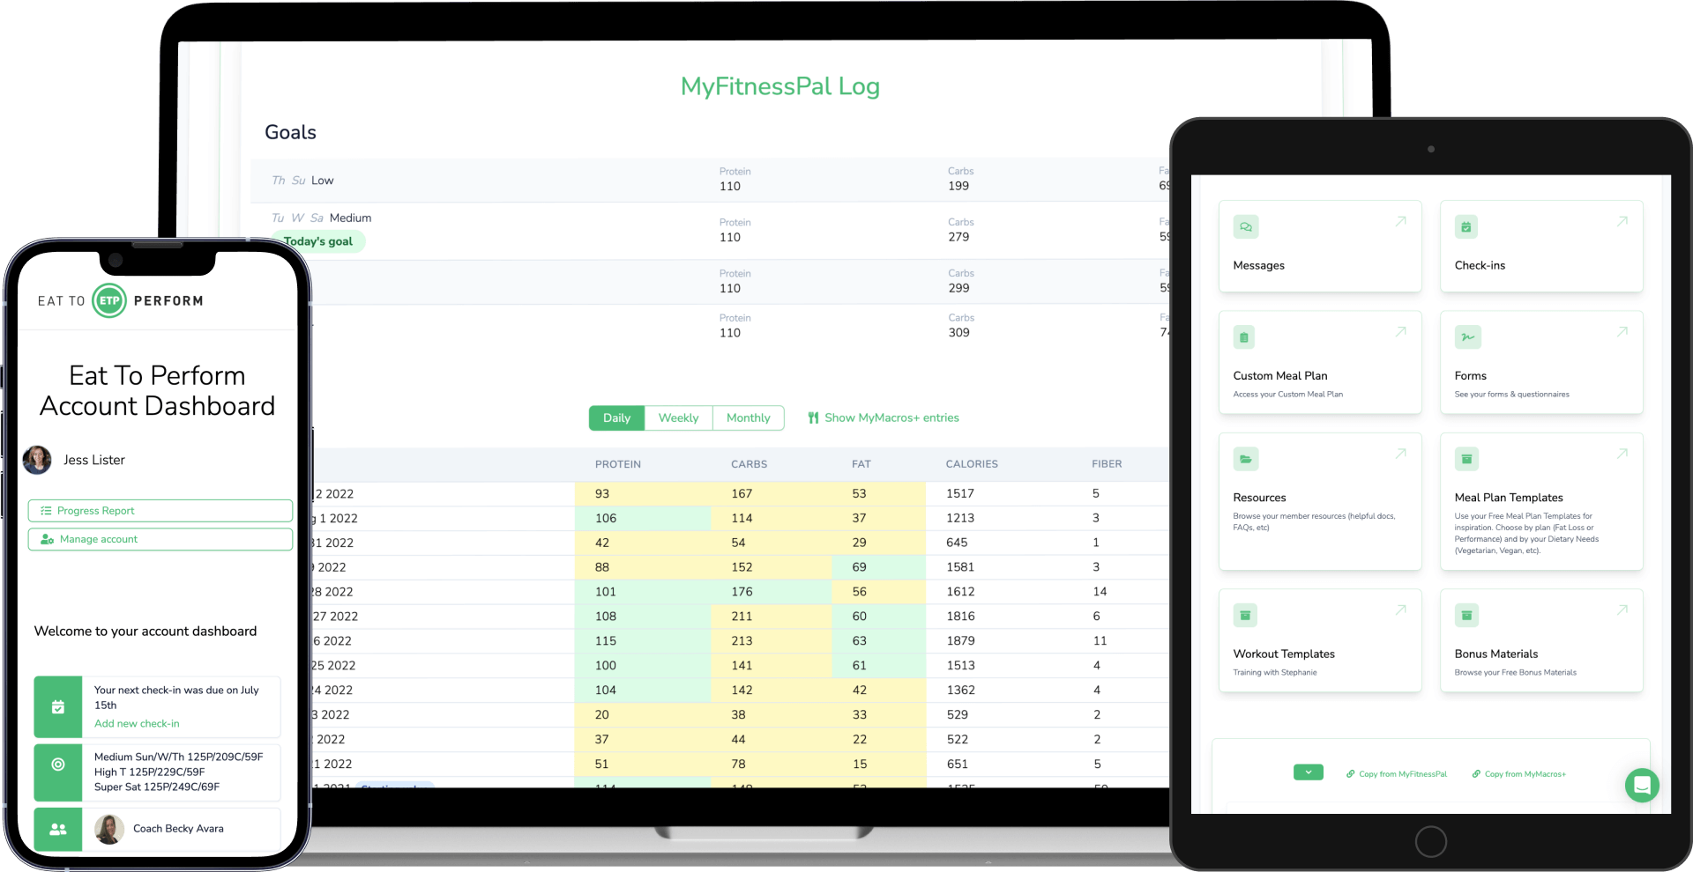Tap Add new check-in link on phone

pyautogui.click(x=137, y=724)
